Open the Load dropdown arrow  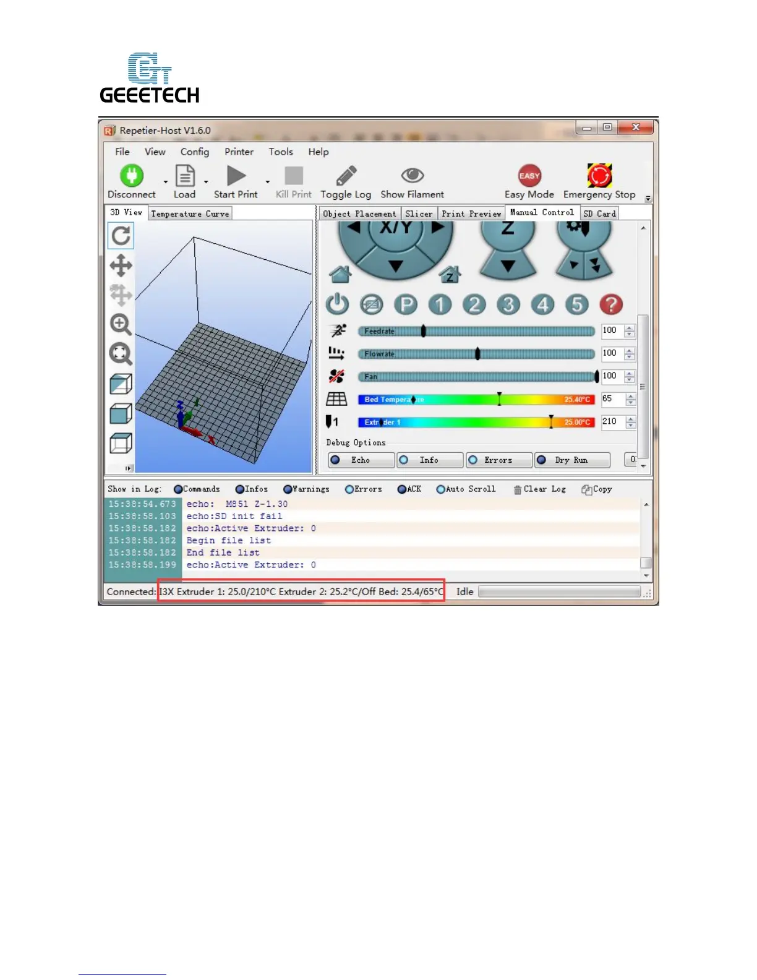[x=206, y=182]
